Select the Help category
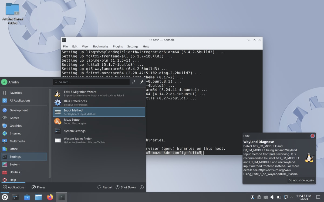 [x=24, y=180]
